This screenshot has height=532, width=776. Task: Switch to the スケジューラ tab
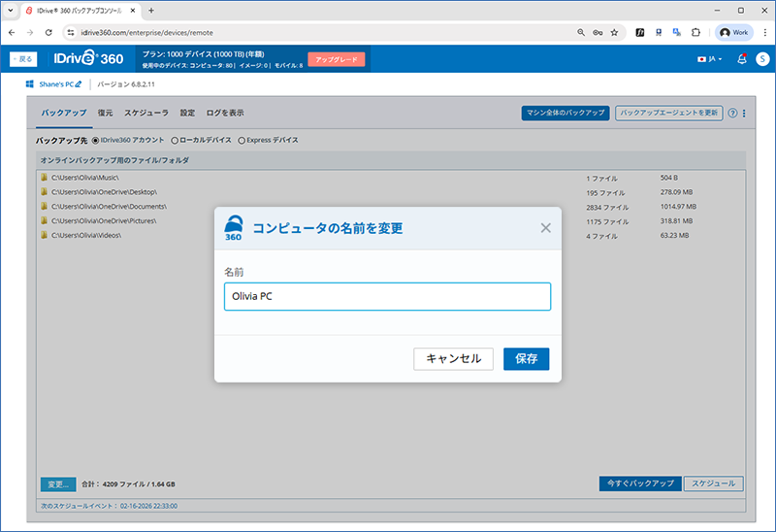coord(146,113)
